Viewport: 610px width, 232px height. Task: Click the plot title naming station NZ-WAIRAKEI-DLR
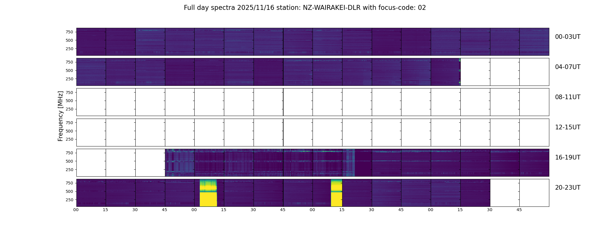point(305,8)
